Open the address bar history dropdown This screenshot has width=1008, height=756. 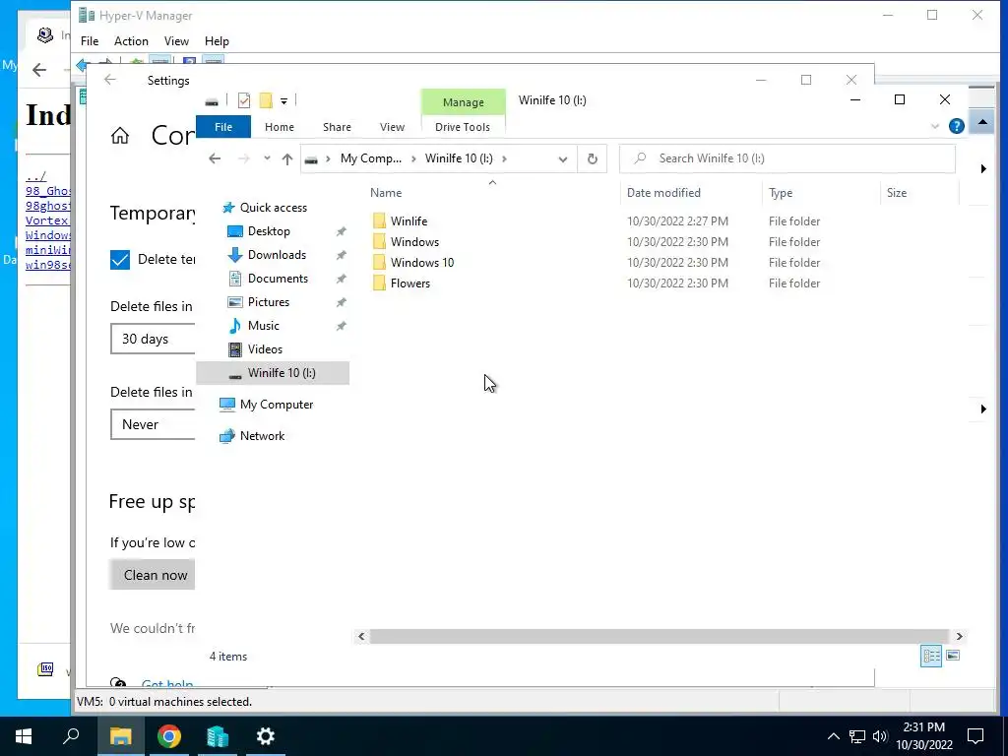[x=562, y=158]
